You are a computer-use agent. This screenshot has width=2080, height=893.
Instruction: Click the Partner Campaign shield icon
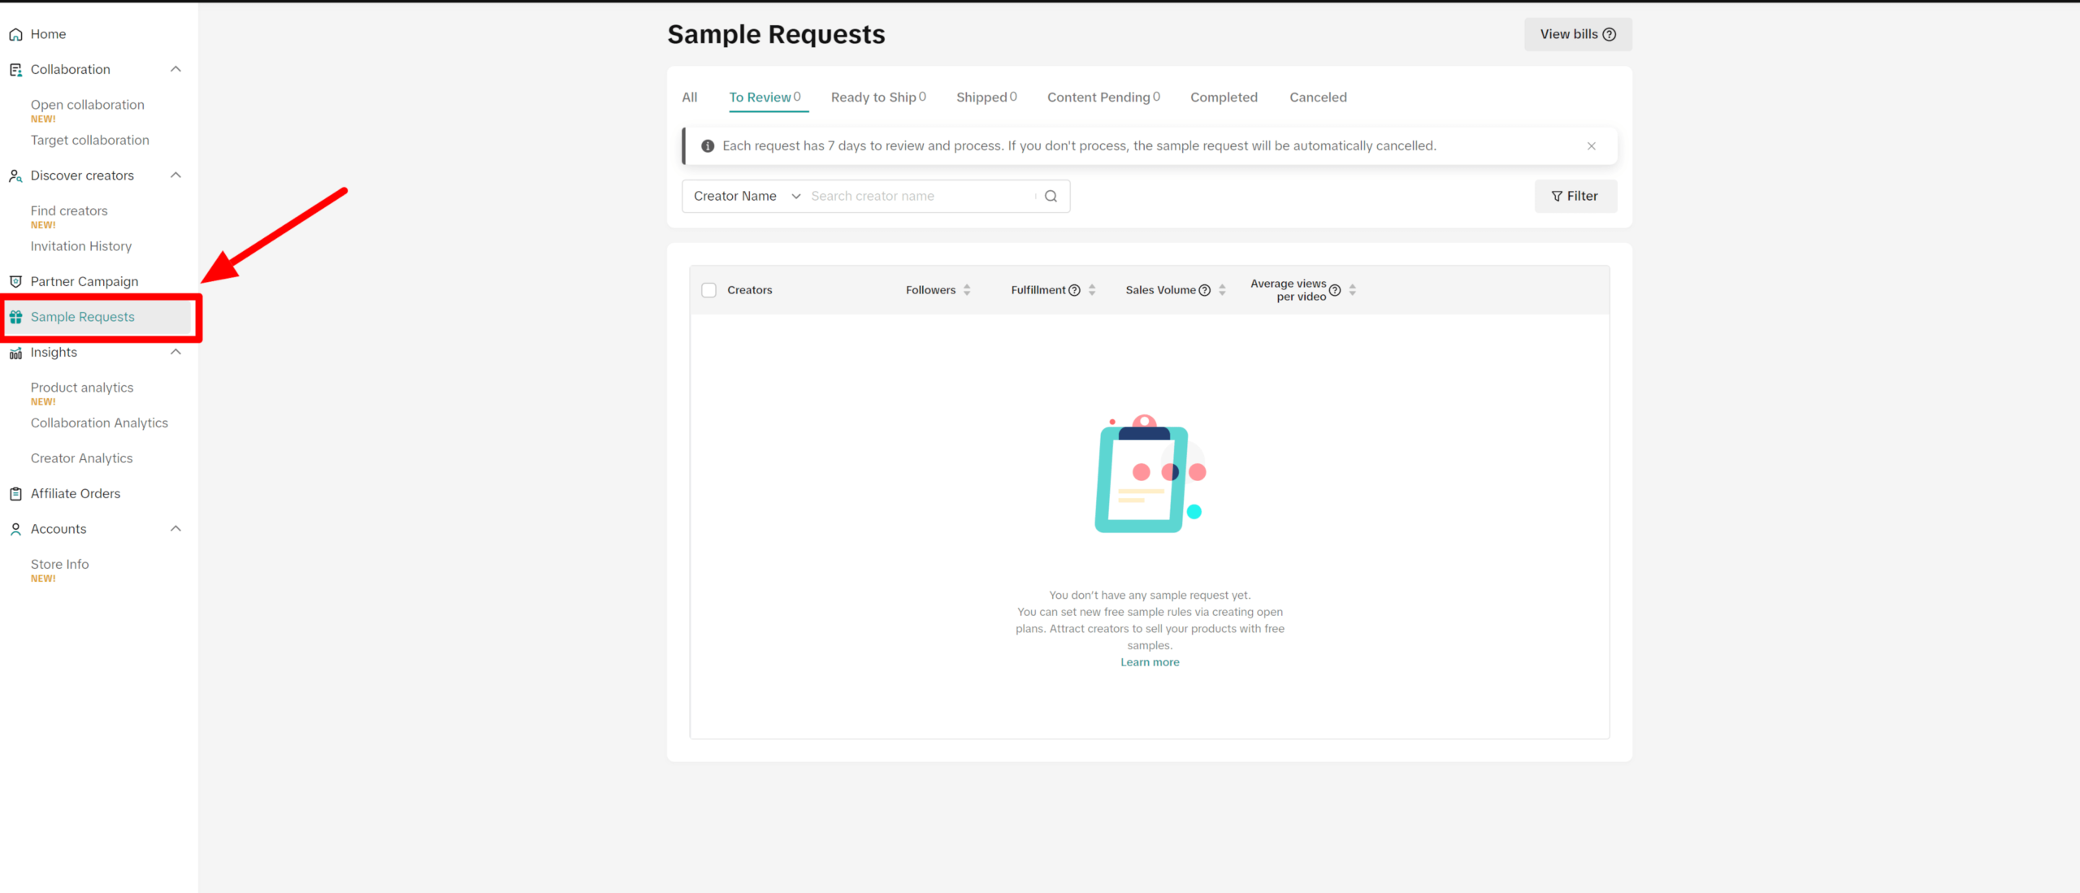[x=15, y=282]
